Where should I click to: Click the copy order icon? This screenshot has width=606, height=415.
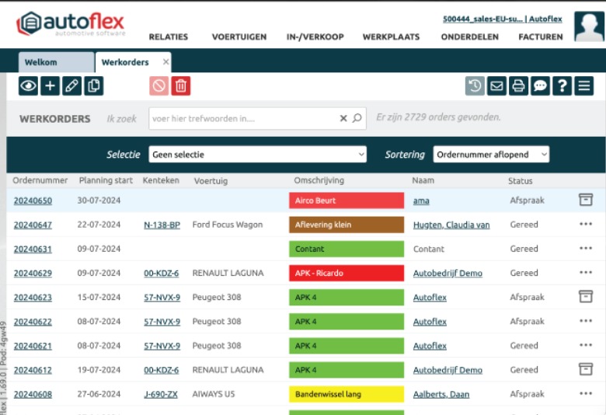[x=94, y=85]
